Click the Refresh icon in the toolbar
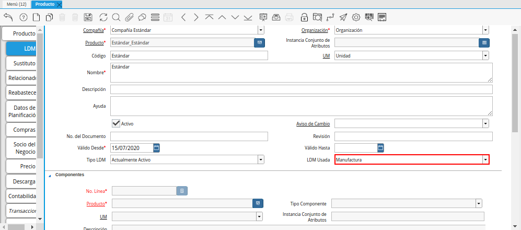The width and height of the screenshot is (521, 230). click(x=103, y=17)
